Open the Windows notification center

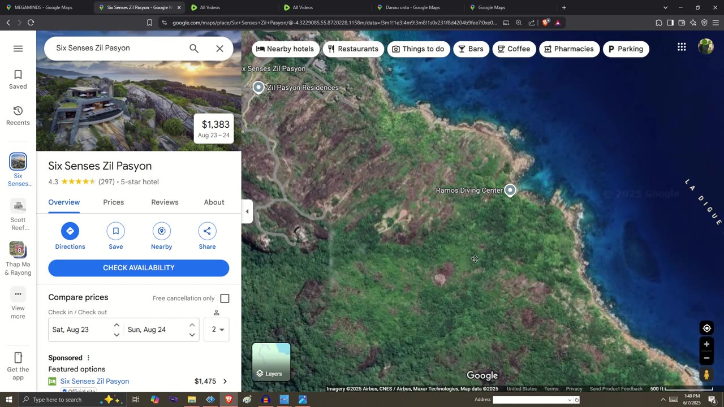(x=712, y=400)
